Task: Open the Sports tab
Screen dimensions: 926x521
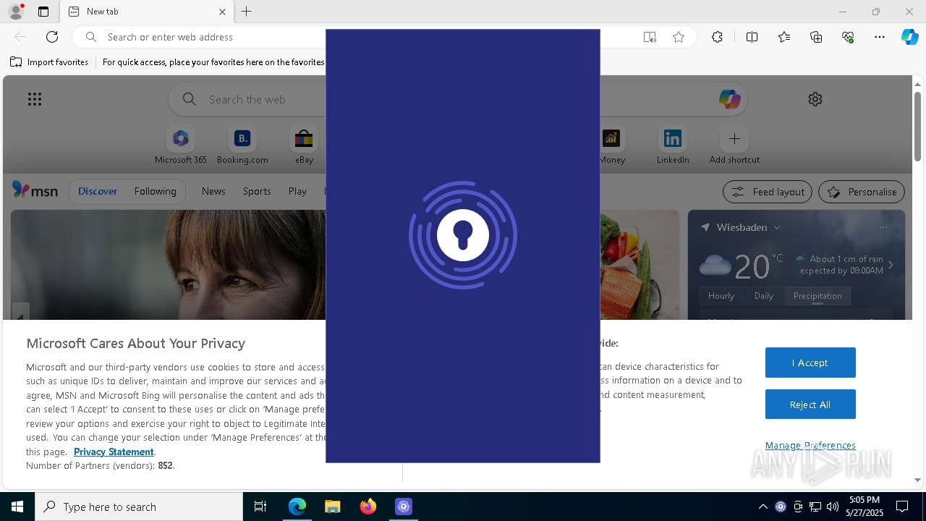Action: pyautogui.click(x=257, y=191)
